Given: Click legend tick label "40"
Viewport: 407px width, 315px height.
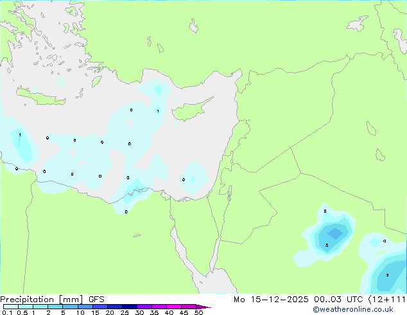Looking at the screenshot, I should coord(169,312).
